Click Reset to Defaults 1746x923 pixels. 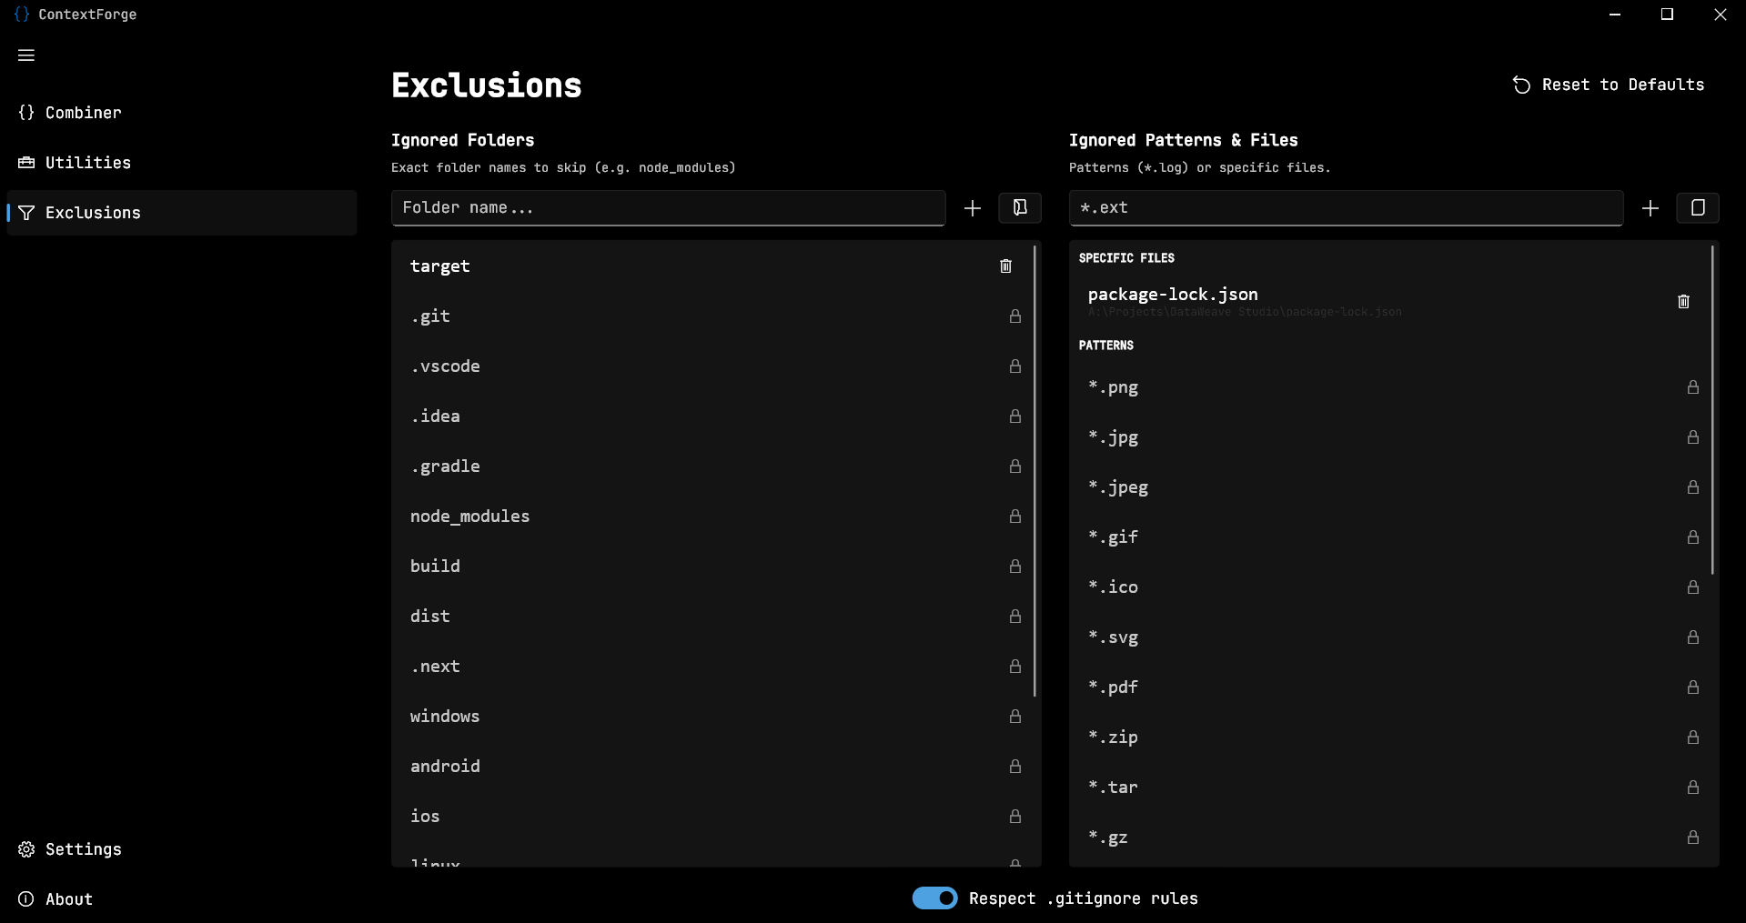click(x=1609, y=84)
